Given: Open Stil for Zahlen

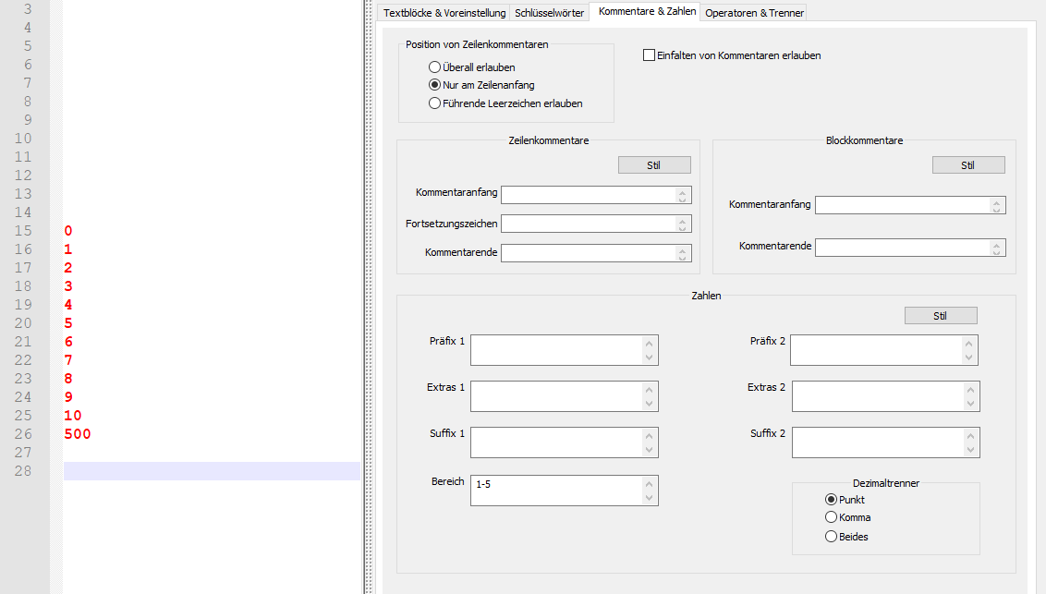Looking at the screenshot, I should click(x=941, y=316).
